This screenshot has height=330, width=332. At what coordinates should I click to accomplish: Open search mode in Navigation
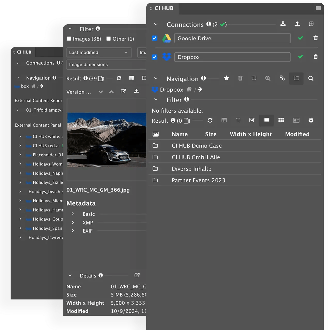click(x=311, y=78)
